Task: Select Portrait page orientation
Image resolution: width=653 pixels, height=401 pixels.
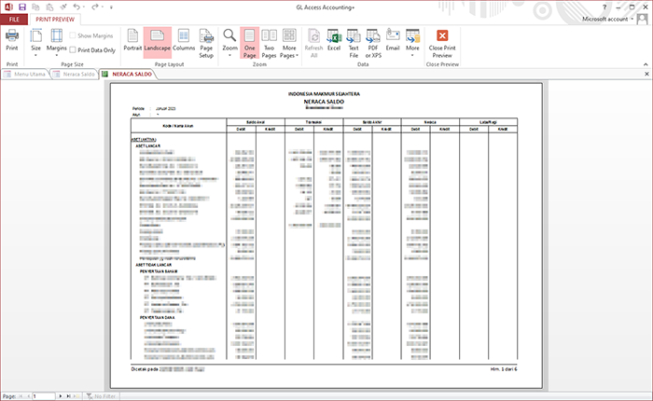Action: point(132,40)
